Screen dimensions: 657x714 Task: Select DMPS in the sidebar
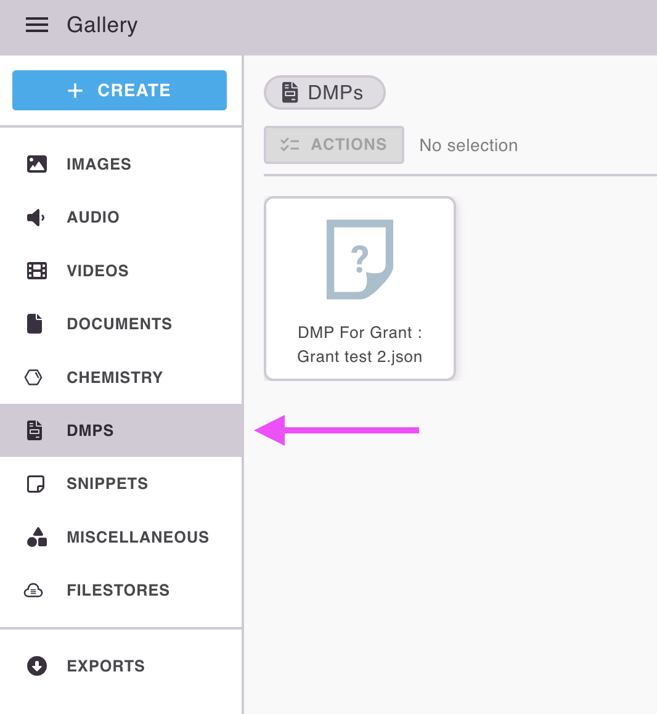pyautogui.click(x=90, y=430)
